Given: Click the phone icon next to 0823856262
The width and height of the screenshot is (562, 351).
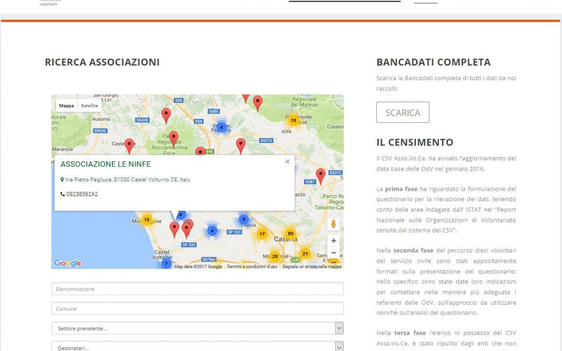Looking at the screenshot, I should (62, 194).
